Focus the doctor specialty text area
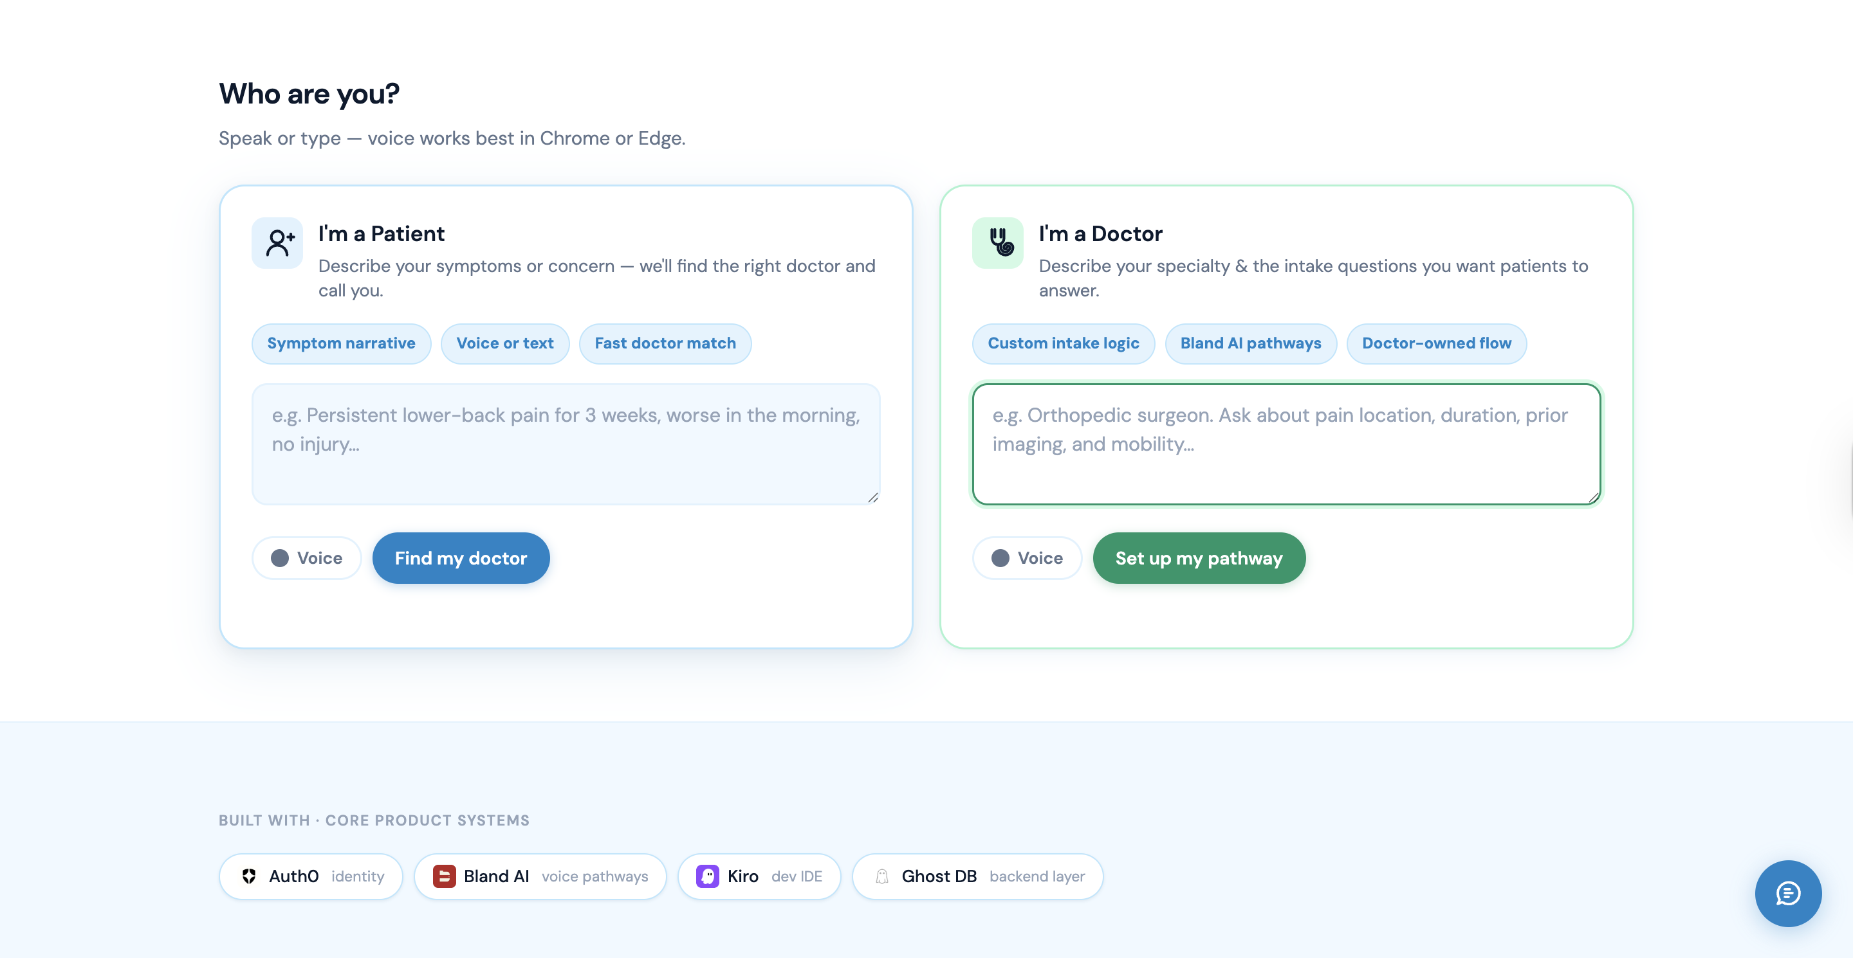The image size is (1853, 958). [x=1286, y=444]
